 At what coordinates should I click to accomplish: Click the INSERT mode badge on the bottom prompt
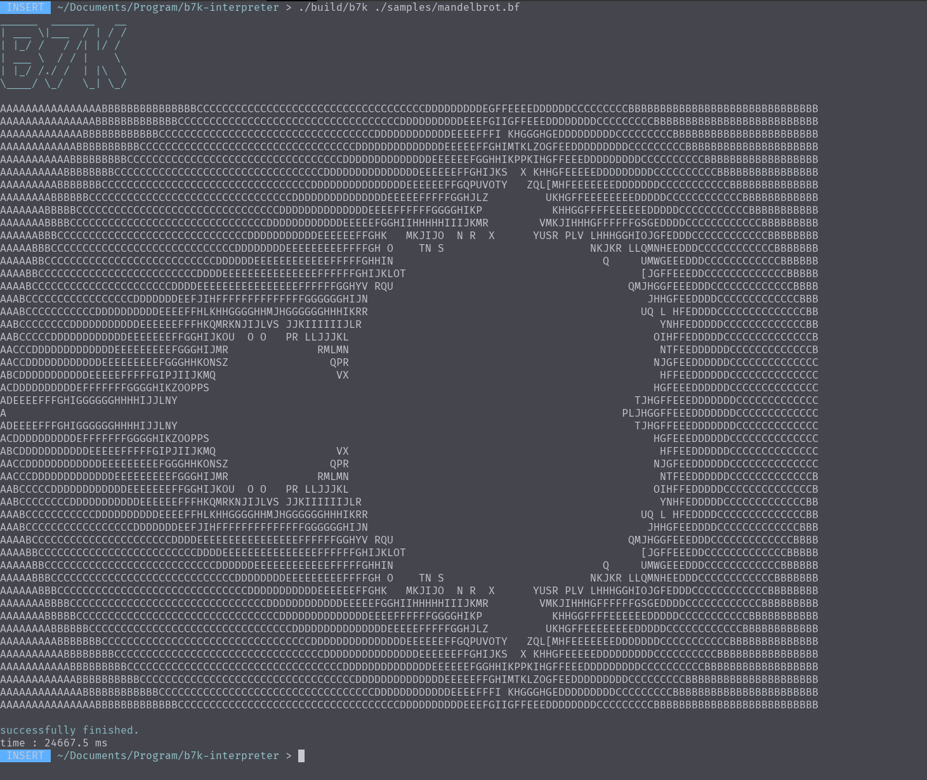tap(25, 756)
